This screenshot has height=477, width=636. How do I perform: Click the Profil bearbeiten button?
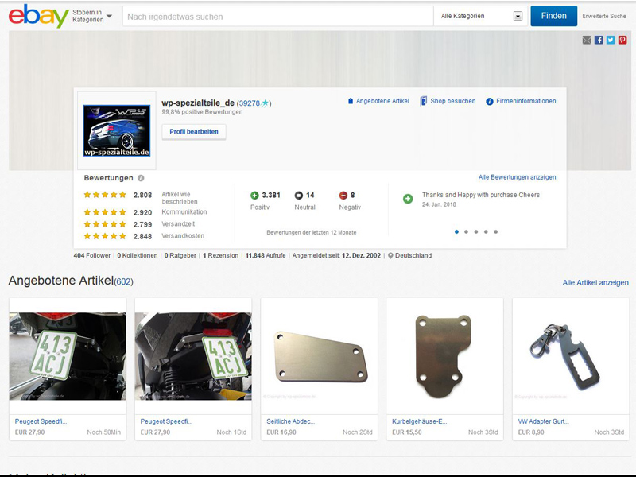pos(194,132)
